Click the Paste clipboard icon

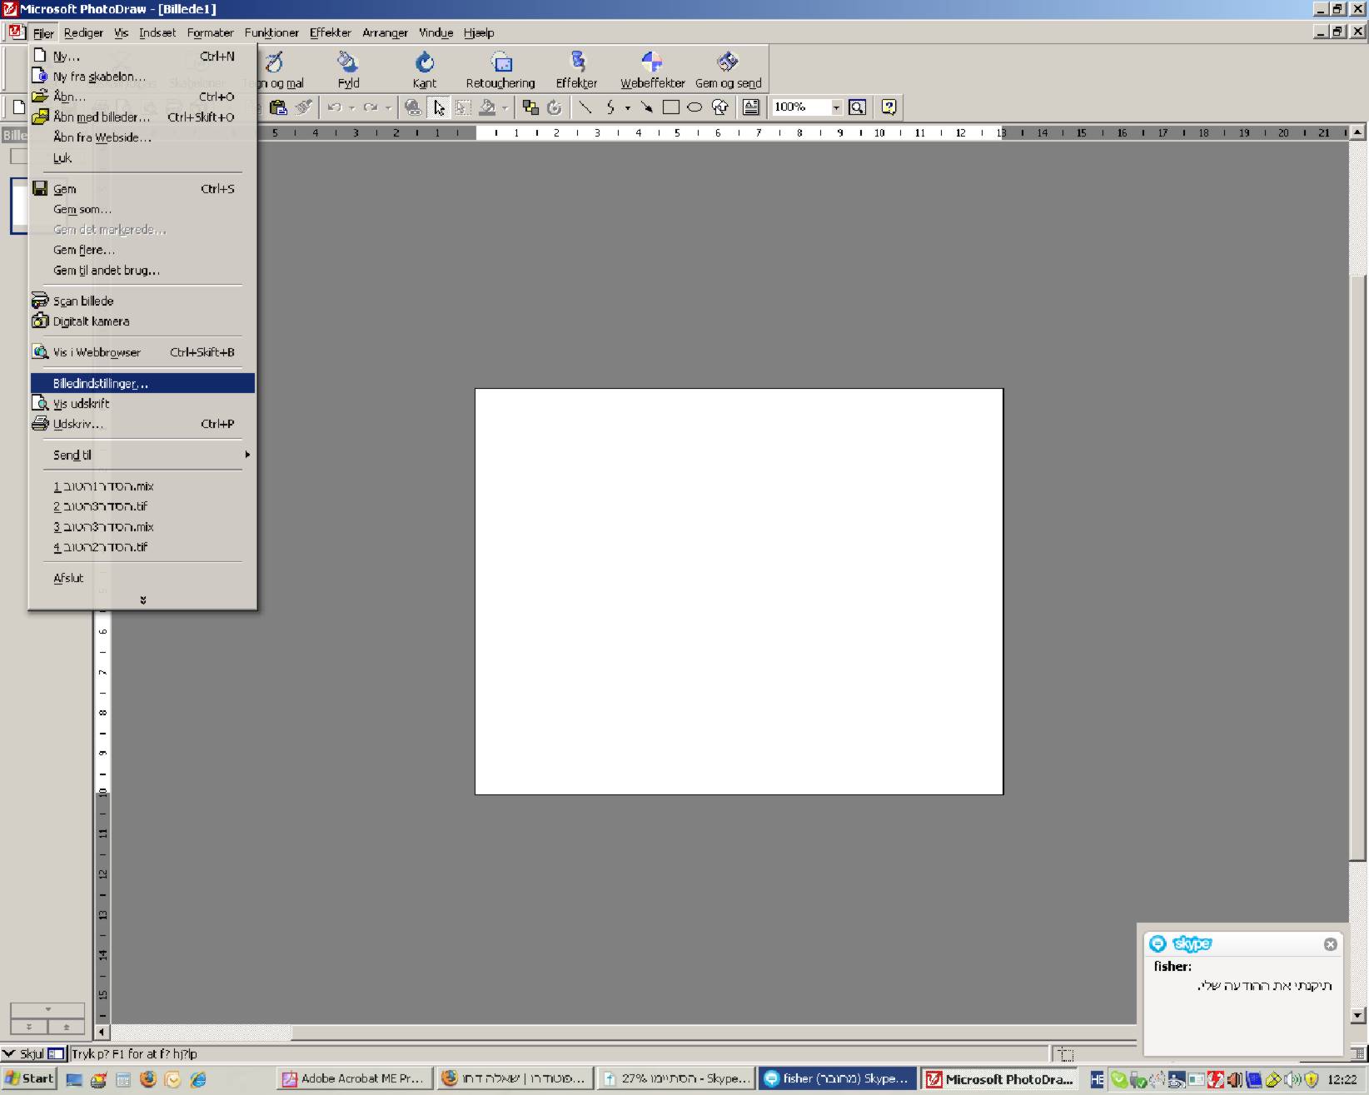point(278,107)
